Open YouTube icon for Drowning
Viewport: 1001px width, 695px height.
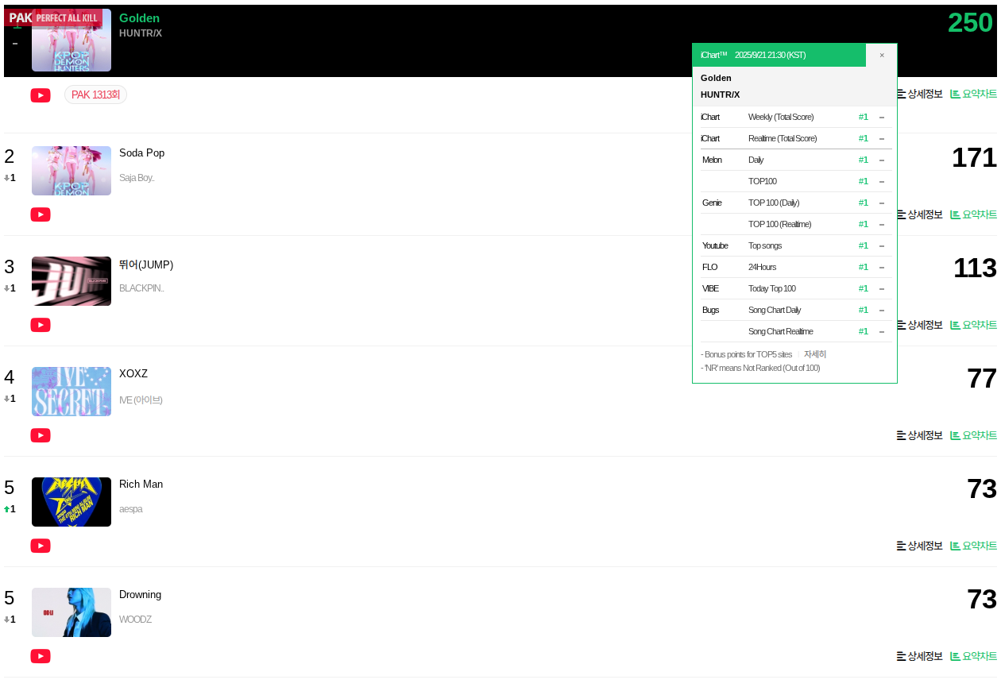tap(41, 656)
